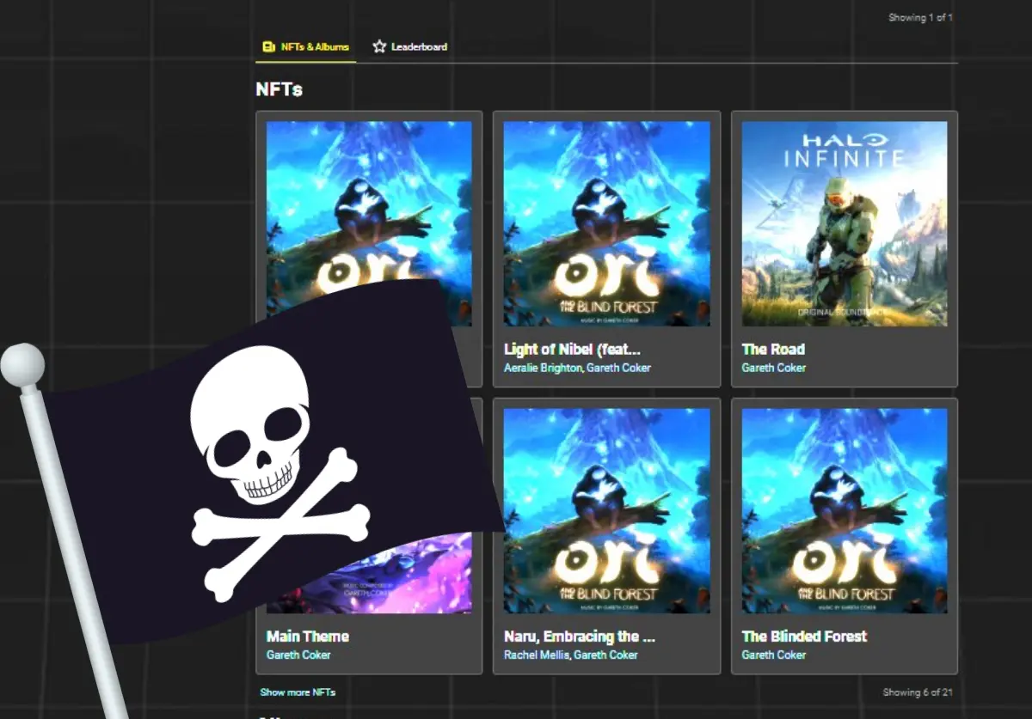
Task: Click the "Show more NFTs" link
Action: point(298,692)
